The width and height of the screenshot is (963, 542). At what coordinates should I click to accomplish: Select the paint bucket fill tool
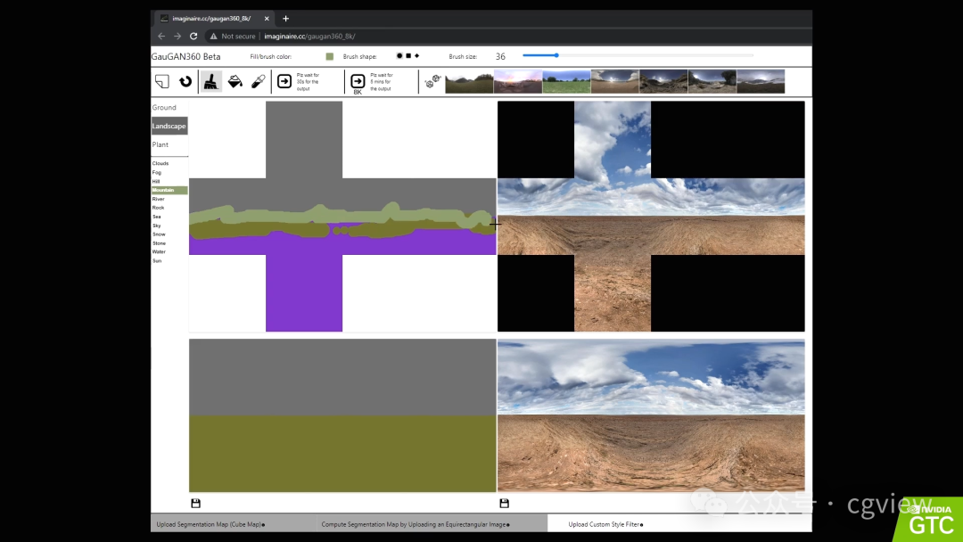pos(235,81)
